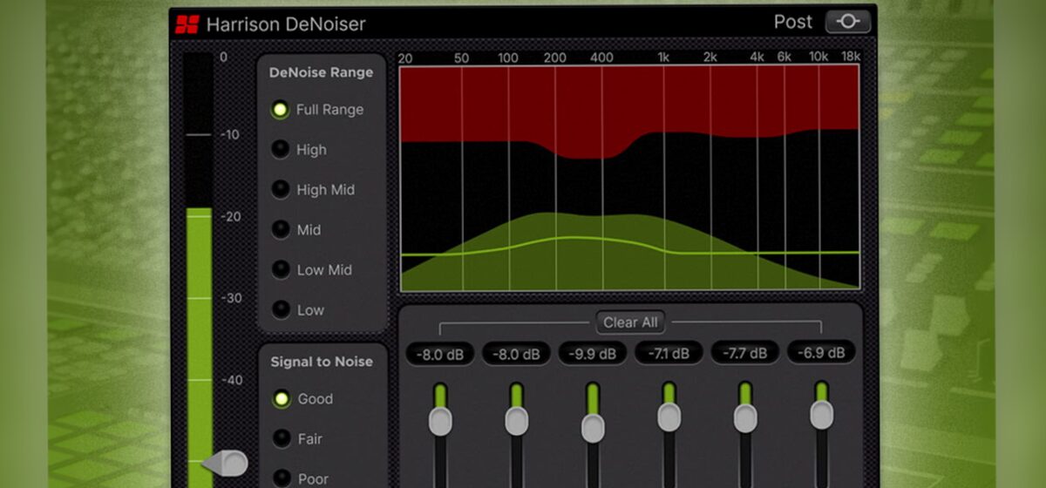The height and width of the screenshot is (488, 1046).
Task: Click the fader knob under -7.7 dB
Action: point(745,418)
